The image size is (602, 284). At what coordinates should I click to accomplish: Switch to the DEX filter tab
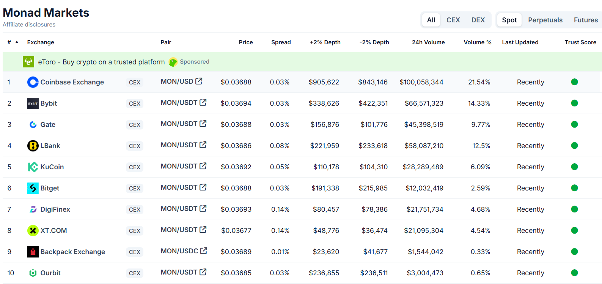(478, 20)
